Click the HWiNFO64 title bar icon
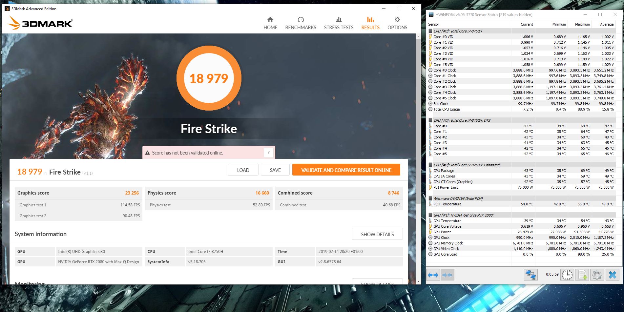The width and height of the screenshot is (624, 312). click(x=431, y=14)
